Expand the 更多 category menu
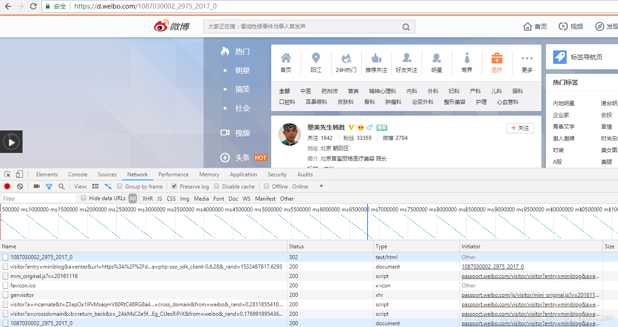The width and height of the screenshot is (618, 327). tap(527, 63)
